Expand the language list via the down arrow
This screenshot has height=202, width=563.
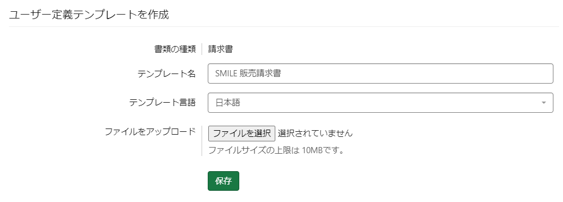(544, 103)
